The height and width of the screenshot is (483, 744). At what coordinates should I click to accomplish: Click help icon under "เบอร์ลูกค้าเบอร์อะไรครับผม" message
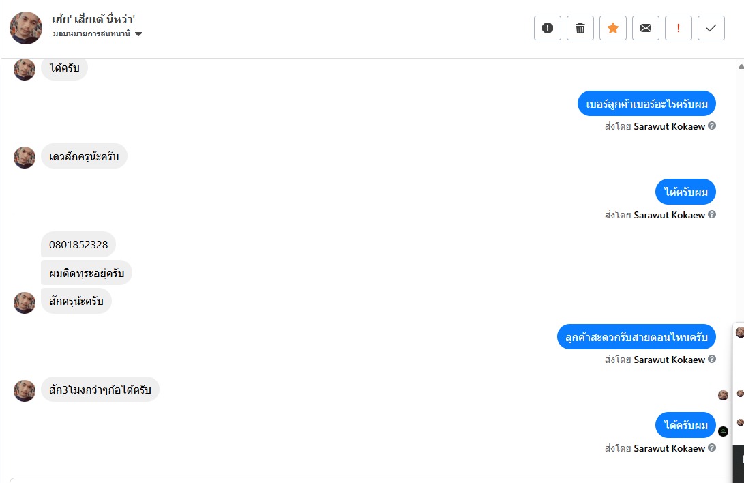pyautogui.click(x=712, y=126)
